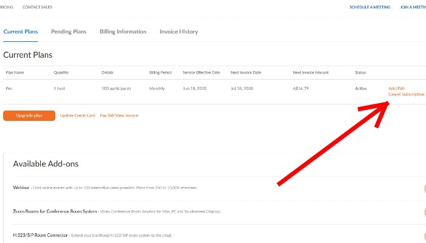426x243 pixels.
Task: Click the Upgrade plan button
Action: (29, 115)
